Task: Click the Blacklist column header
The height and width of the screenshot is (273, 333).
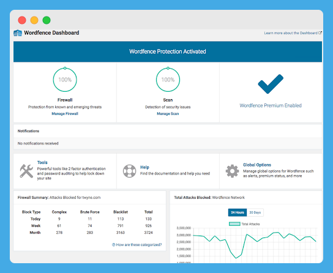Action: (x=121, y=212)
